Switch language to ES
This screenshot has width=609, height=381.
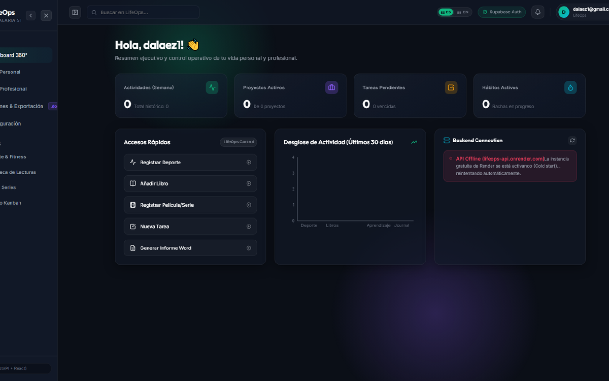(x=446, y=12)
